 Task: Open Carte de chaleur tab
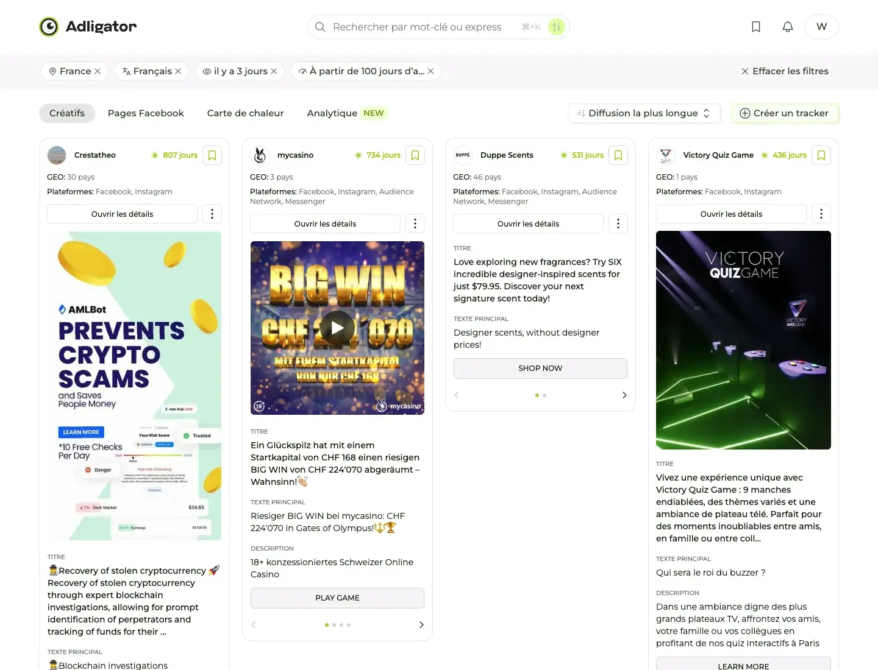coord(245,113)
